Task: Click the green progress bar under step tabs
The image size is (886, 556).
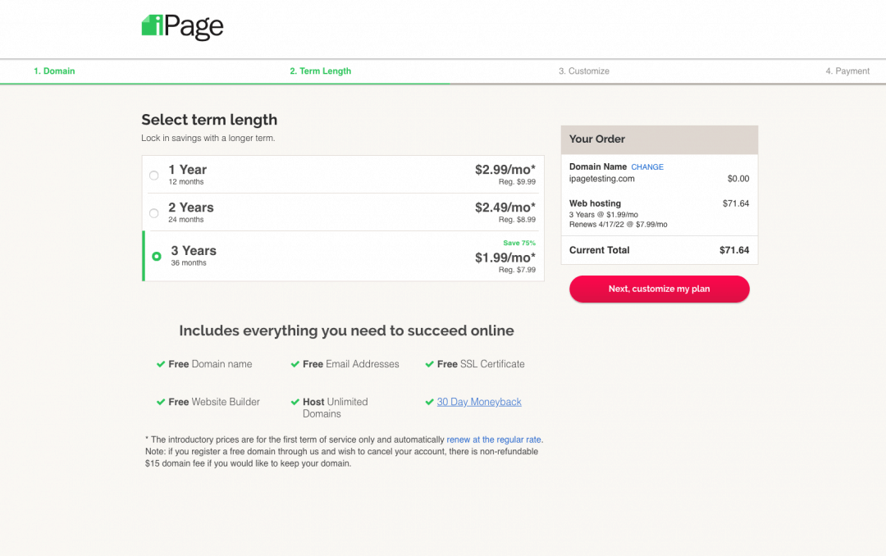Action: (225, 83)
